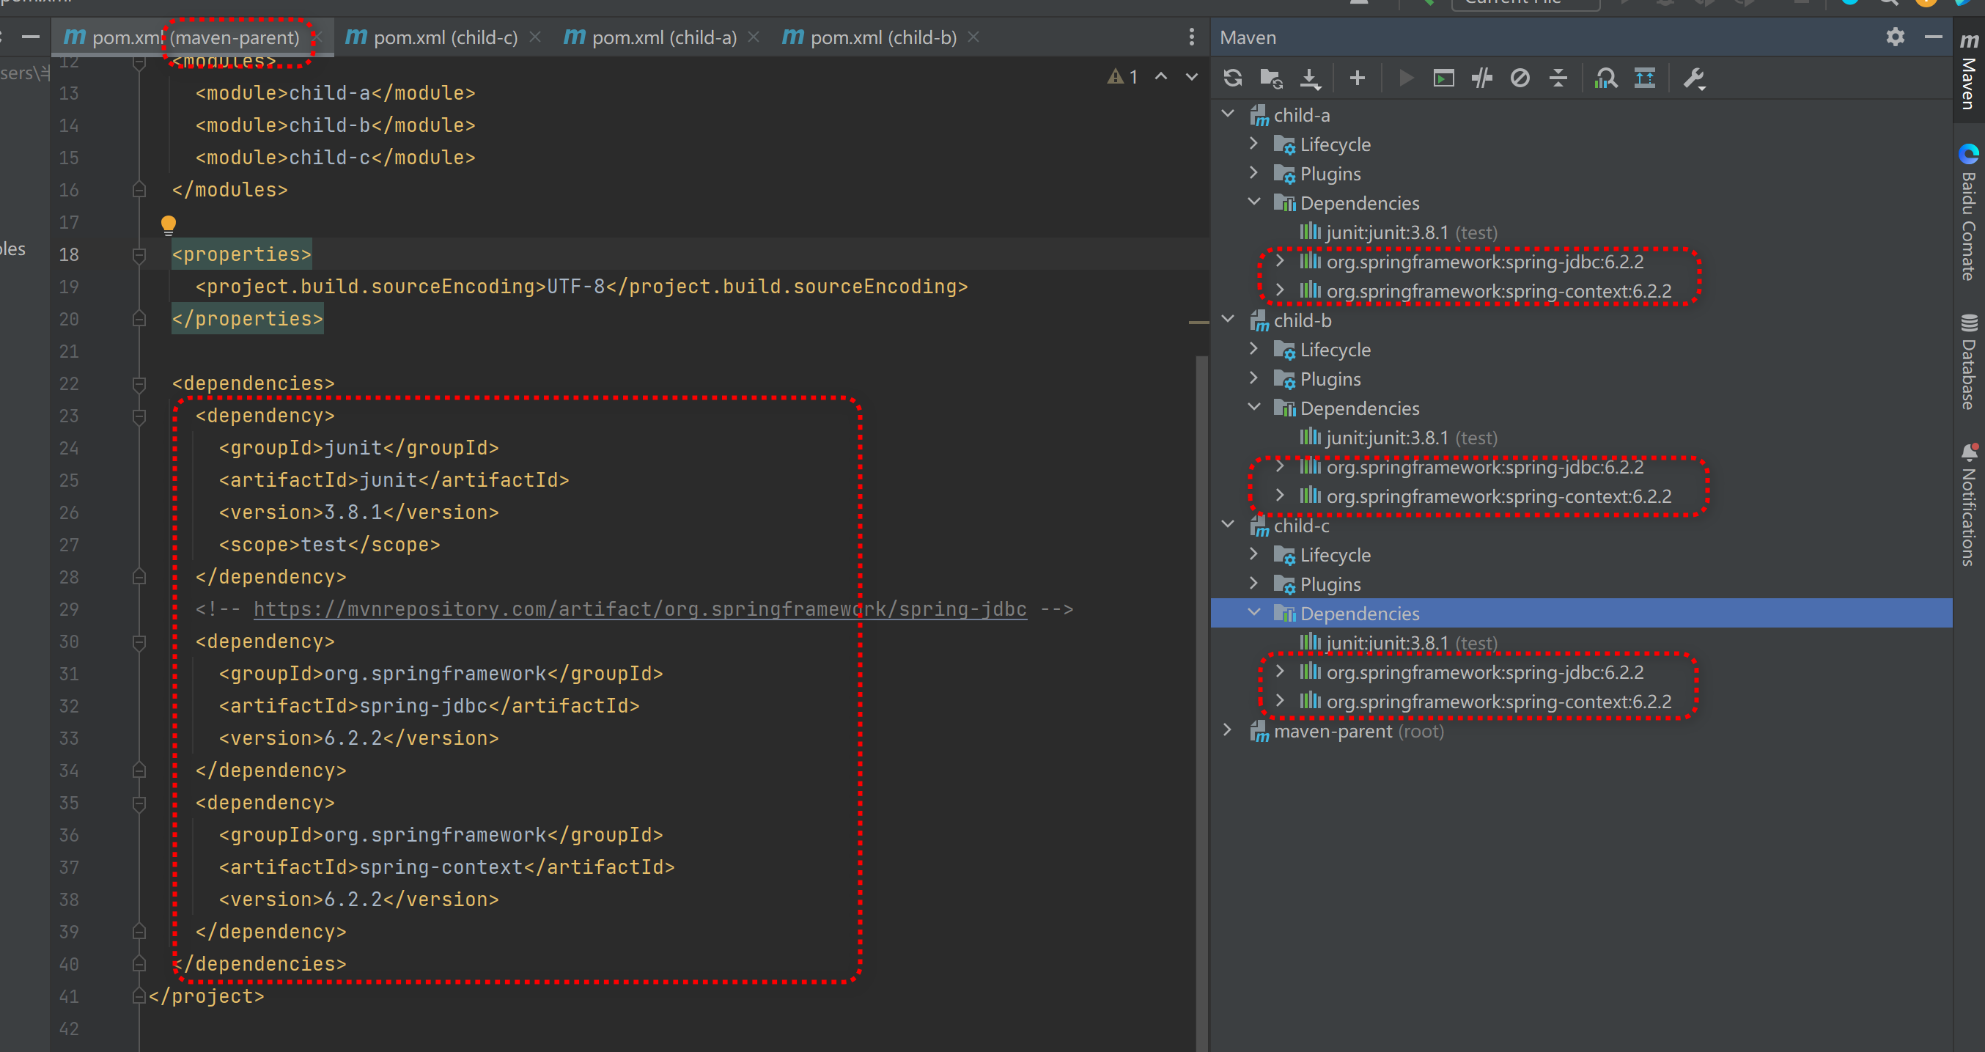Click Download Sources and Documentation icon
This screenshot has width=1985, height=1052.
click(x=1310, y=78)
